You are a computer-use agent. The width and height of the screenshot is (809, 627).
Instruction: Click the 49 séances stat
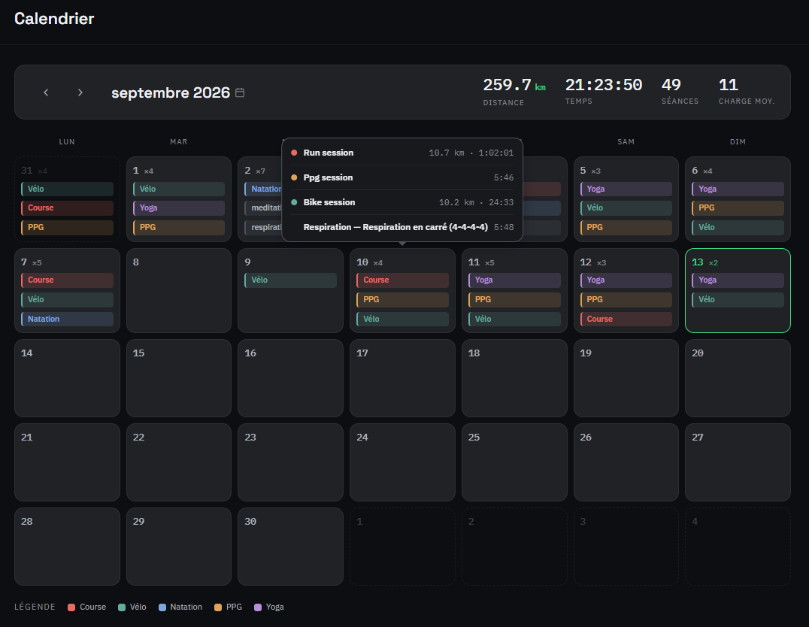tap(680, 91)
